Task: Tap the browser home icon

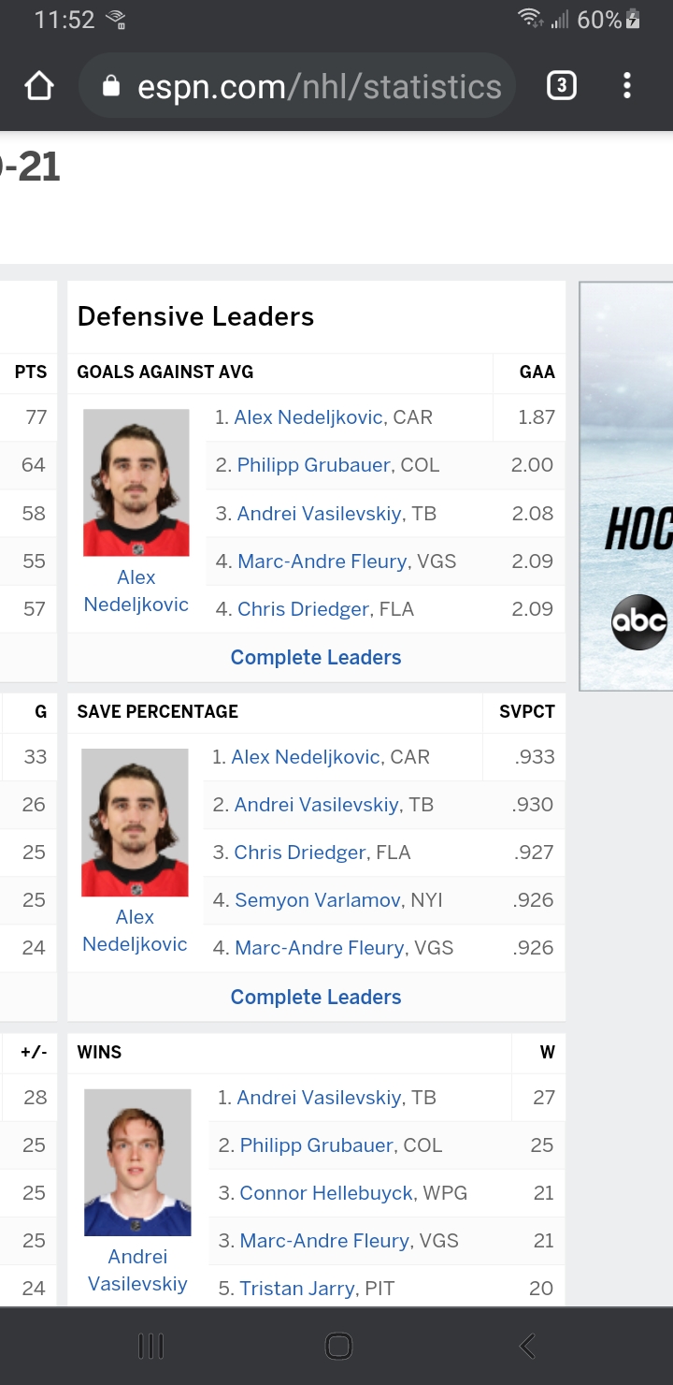Action: pyautogui.click(x=39, y=86)
